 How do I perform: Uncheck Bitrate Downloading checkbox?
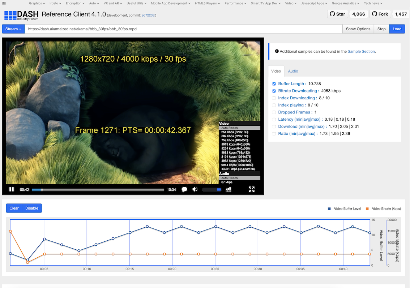tap(274, 91)
